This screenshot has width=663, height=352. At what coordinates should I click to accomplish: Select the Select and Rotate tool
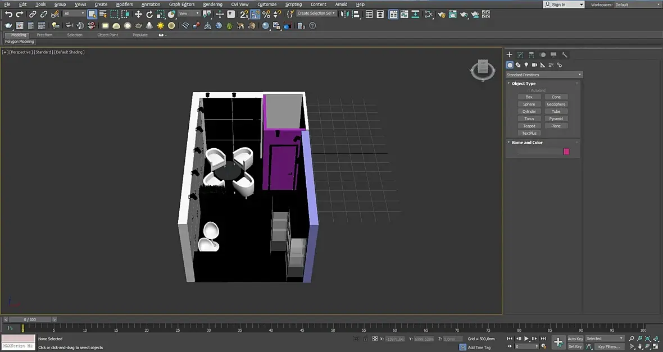pos(149,14)
